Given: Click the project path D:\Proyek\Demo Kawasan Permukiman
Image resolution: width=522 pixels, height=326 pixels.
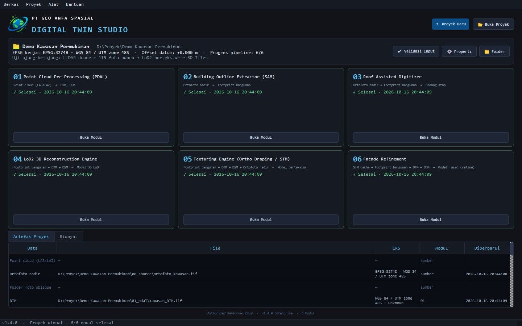Looking at the screenshot, I should [x=138, y=47].
